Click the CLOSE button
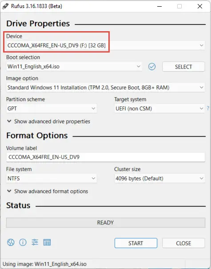211x269 pixels. (183, 243)
